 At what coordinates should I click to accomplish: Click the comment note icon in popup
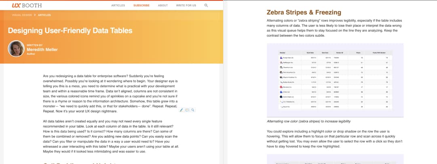point(187,110)
